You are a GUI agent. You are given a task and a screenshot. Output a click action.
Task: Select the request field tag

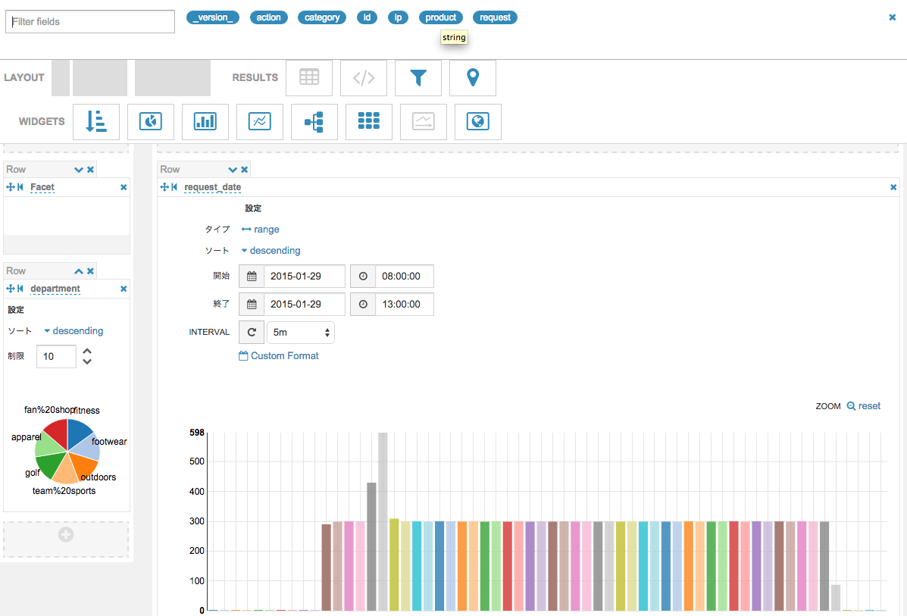pos(495,17)
